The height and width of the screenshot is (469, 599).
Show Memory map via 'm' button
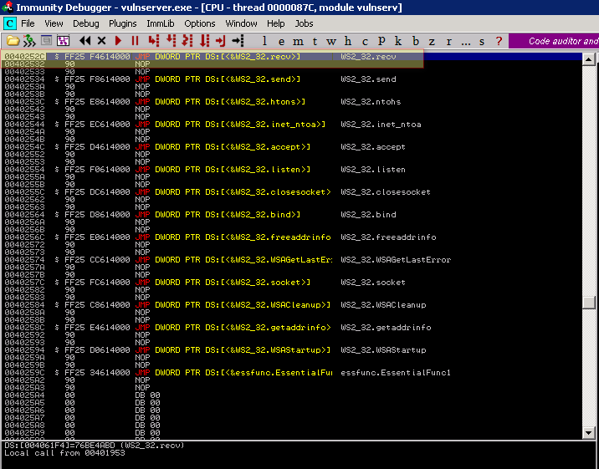click(298, 41)
